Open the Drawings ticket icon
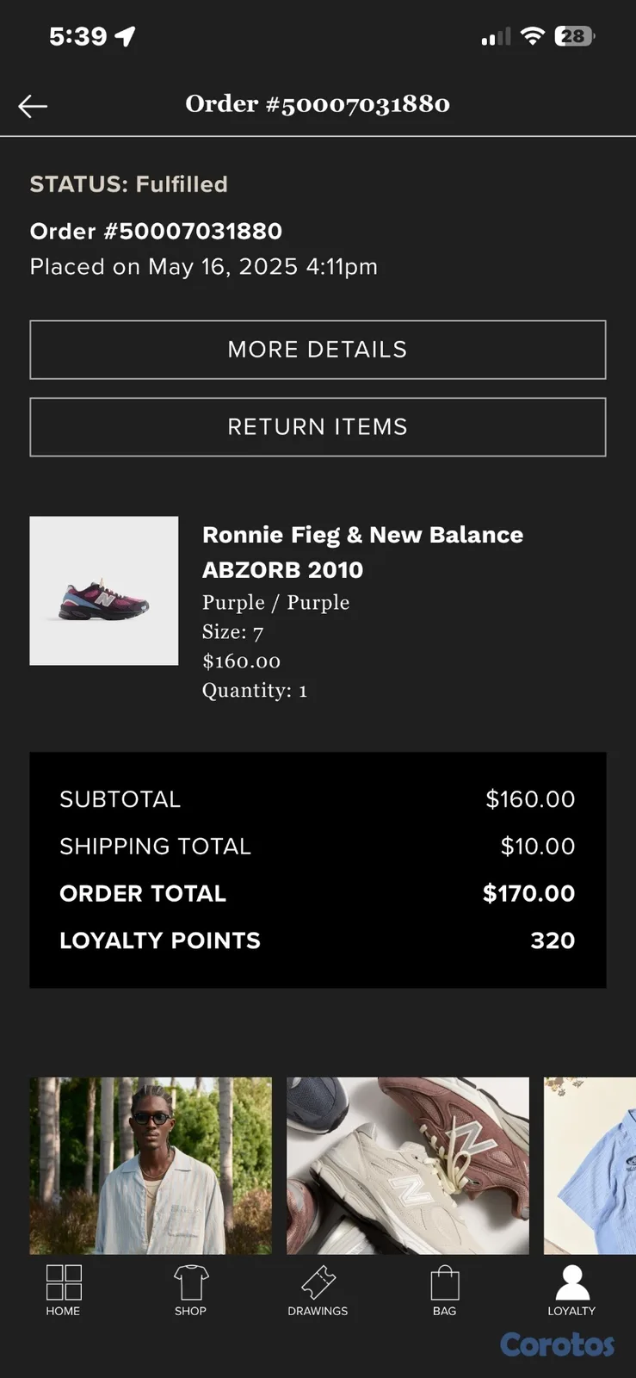This screenshot has width=636, height=1378. pyautogui.click(x=318, y=1282)
